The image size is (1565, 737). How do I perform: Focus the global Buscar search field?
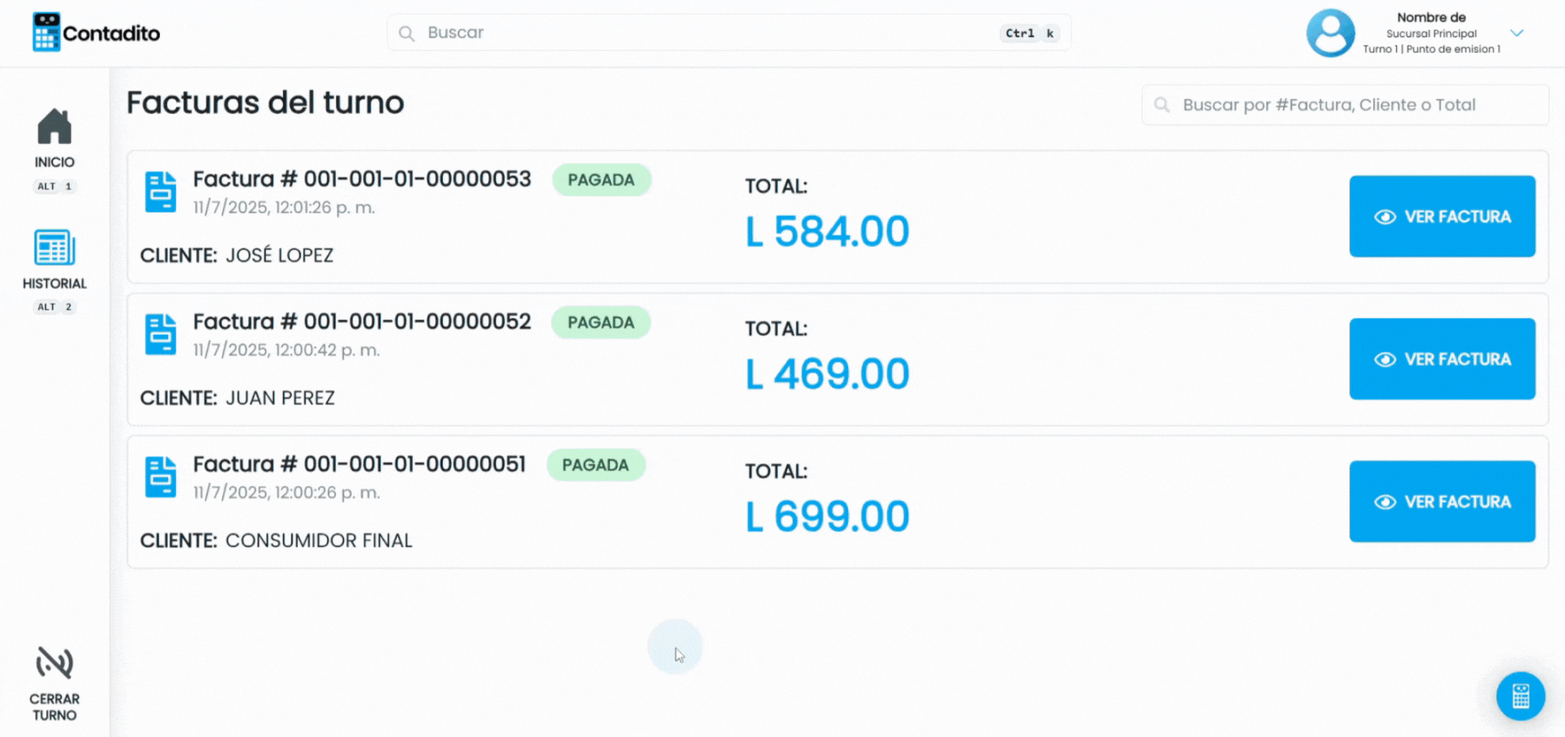coord(728,33)
